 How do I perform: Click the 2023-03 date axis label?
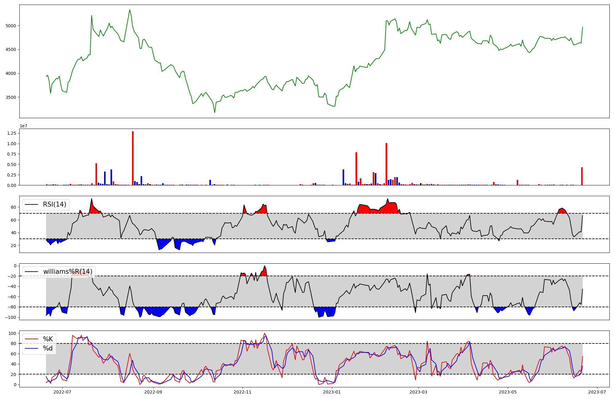click(418, 392)
